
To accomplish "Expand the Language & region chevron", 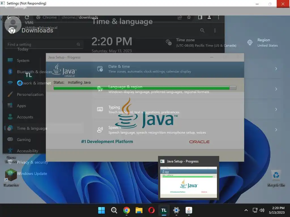I will (276, 89).
